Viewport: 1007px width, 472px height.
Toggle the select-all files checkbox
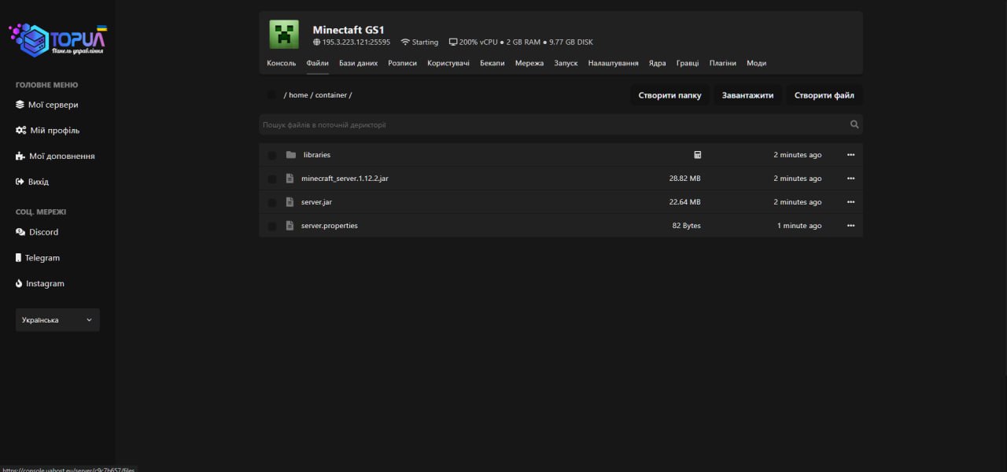pyautogui.click(x=271, y=95)
